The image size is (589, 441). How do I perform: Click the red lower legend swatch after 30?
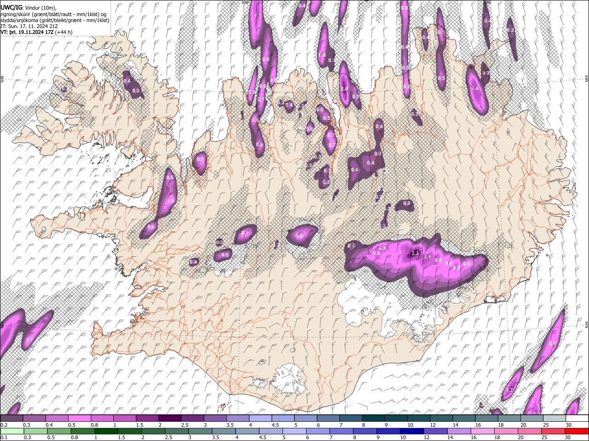coord(577,431)
